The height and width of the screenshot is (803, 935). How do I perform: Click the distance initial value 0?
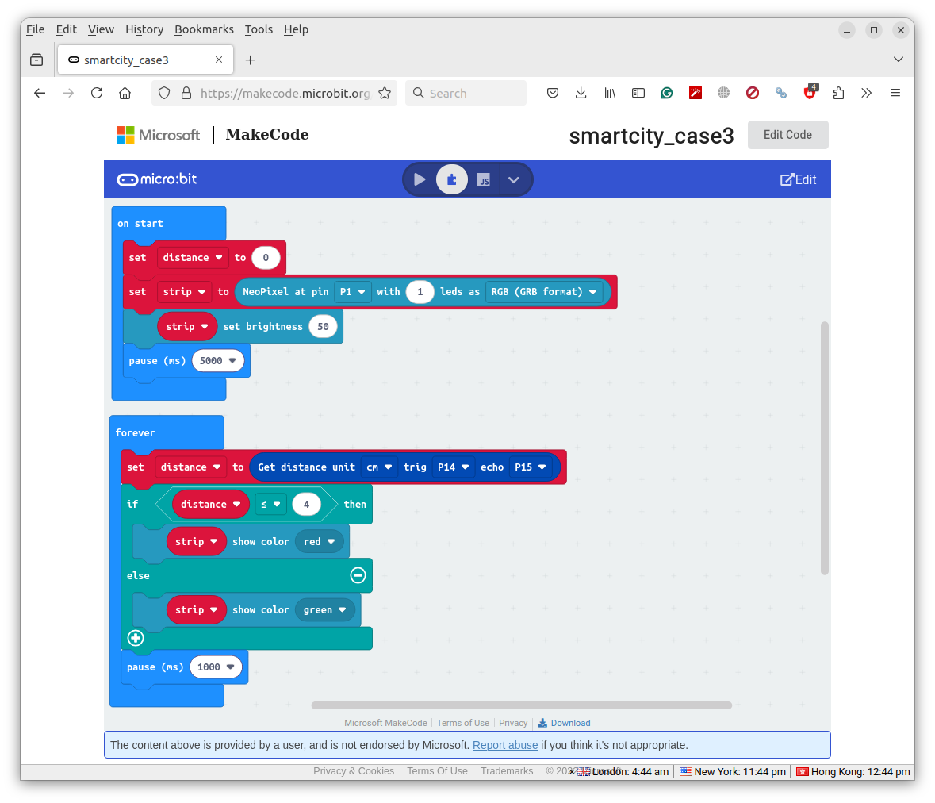tap(266, 258)
